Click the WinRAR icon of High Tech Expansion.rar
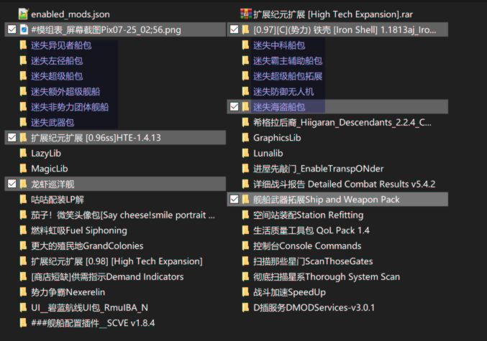This screenshot has height=341, width=487. coord(246,14)
